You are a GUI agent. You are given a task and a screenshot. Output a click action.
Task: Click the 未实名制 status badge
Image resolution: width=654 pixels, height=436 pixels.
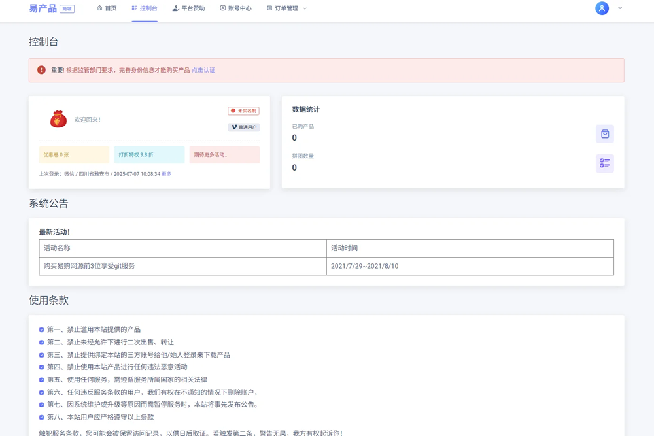243,111
